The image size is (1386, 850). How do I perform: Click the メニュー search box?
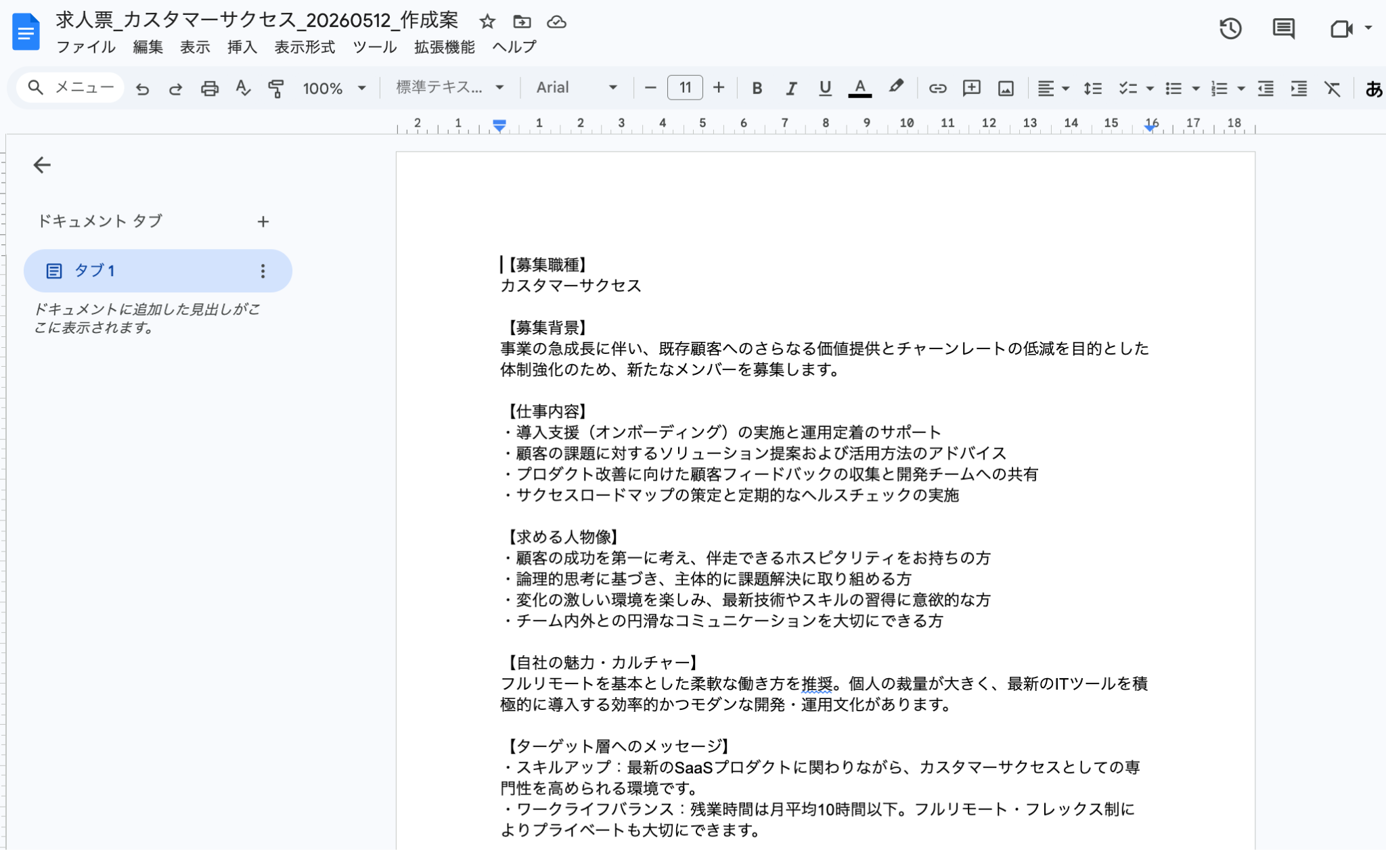[x=70, y=87]
